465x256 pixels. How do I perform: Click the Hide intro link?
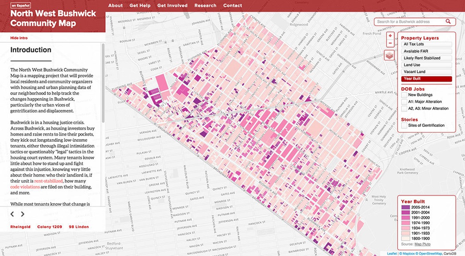click(x=19, y=38)
